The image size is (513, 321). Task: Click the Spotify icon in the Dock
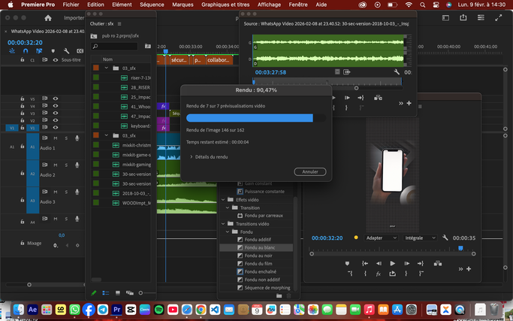158,309
